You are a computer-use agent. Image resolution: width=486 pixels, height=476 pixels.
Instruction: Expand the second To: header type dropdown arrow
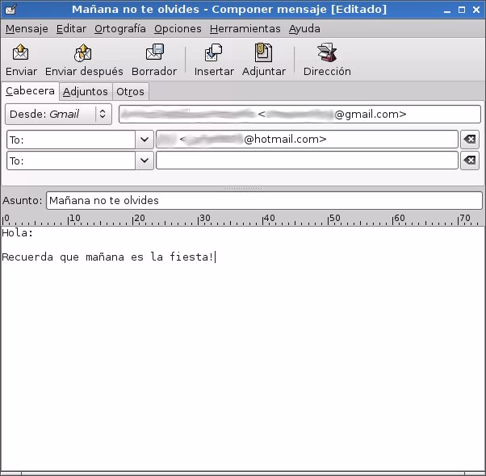click(x=145, y=161)
